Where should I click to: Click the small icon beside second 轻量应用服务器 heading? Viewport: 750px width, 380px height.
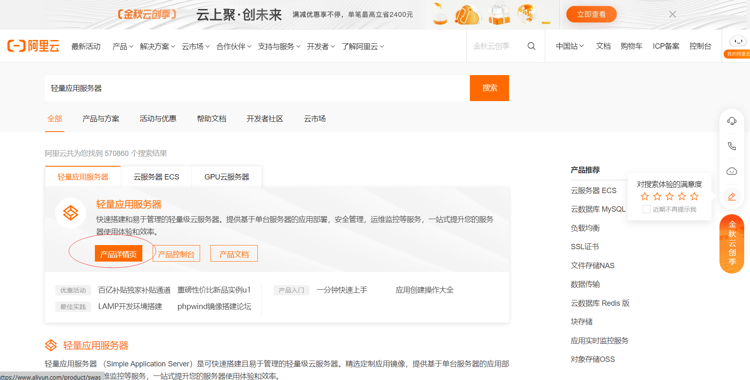coord(51,345)
